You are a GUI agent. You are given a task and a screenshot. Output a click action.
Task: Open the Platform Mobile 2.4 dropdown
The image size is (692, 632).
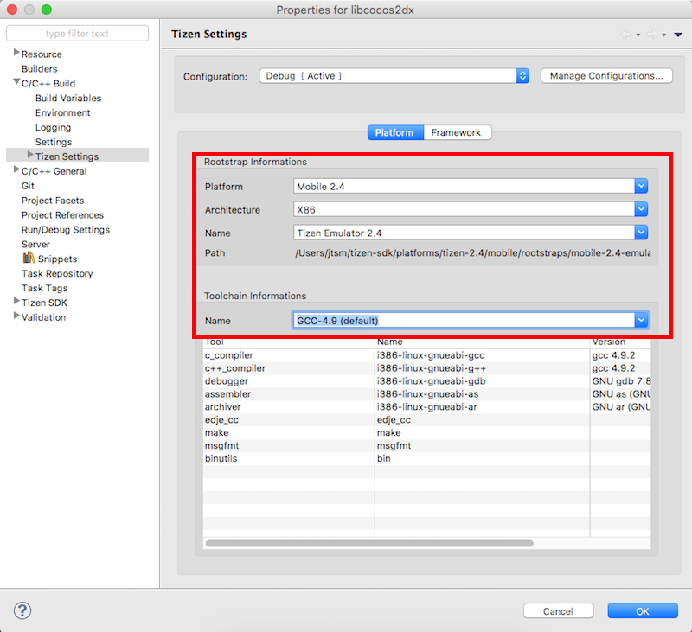tap(471, 186)
